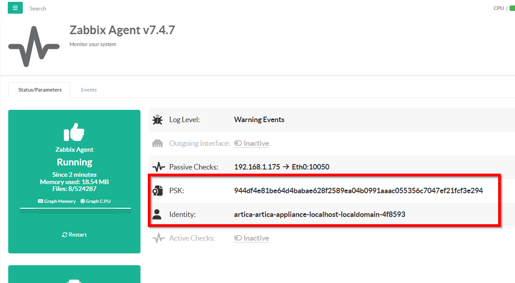
Task: Open the Graph C.P.U link
Action: [96, 201]
